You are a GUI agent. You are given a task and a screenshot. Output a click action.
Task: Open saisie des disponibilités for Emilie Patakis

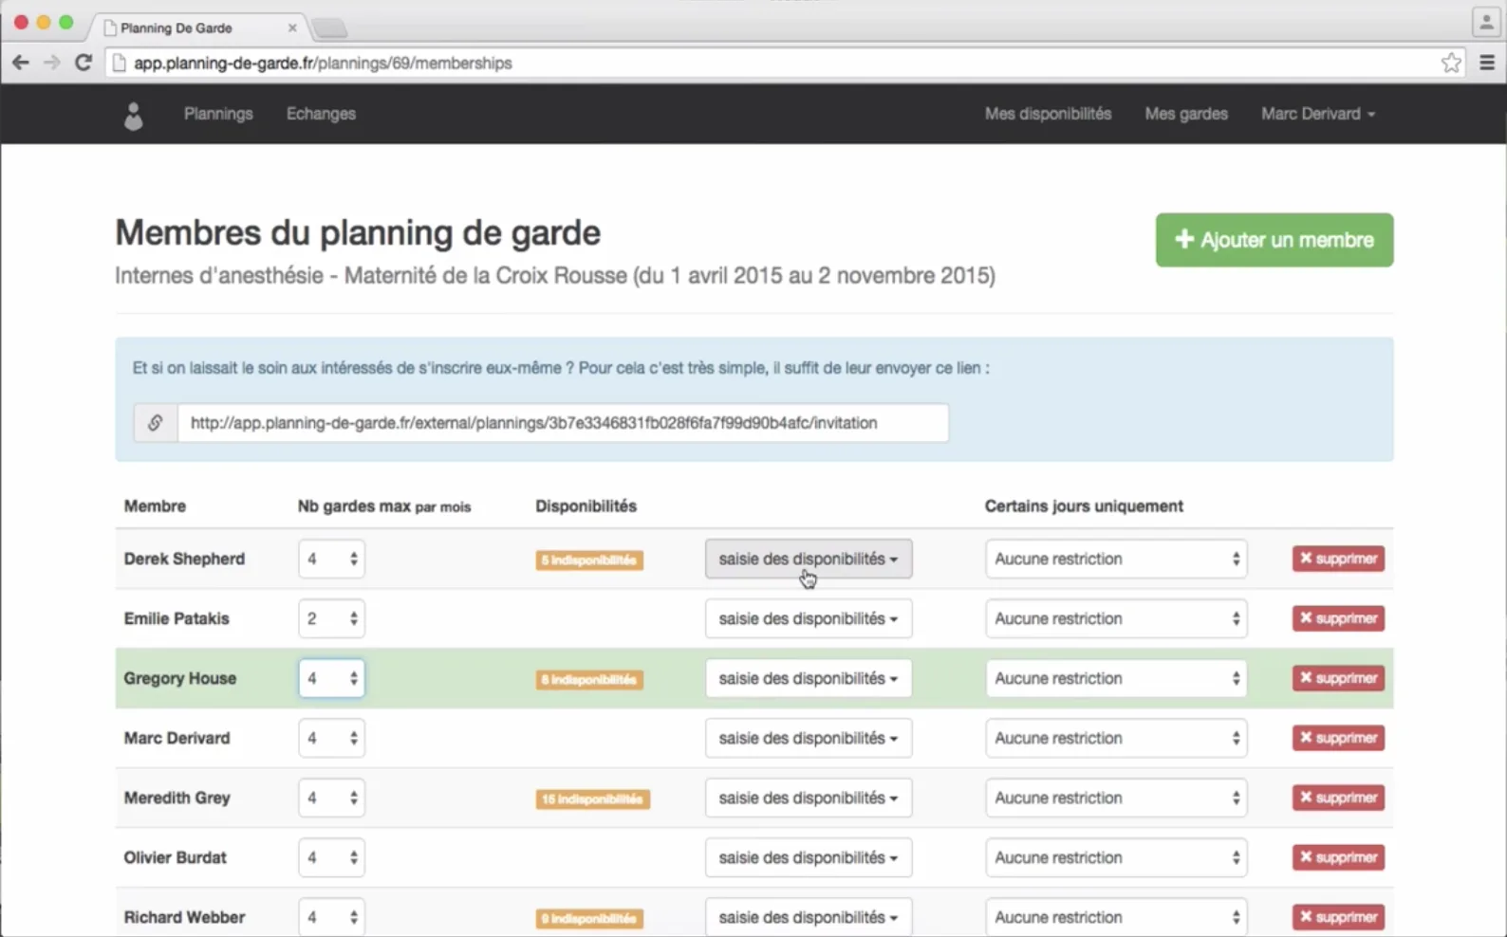[x=809, y=618]
